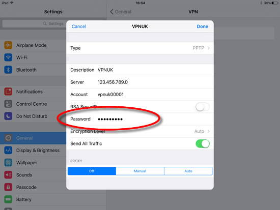Viewport: 280px width, 210px height.
Task: Open the Sounds speaker icon
Action: pyautogui.click(x=8, y=175)
